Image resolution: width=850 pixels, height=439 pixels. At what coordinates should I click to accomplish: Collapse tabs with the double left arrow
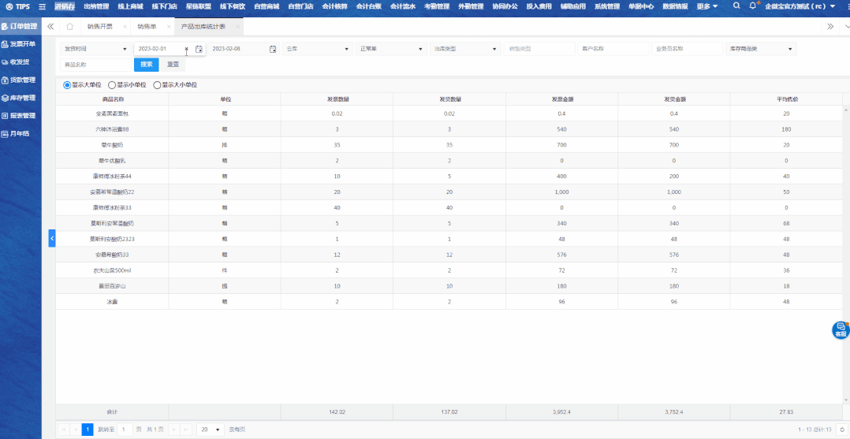tap(50, 26)
